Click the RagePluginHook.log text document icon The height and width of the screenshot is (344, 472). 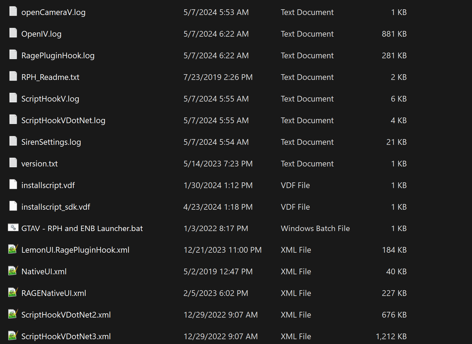(13, 55)
